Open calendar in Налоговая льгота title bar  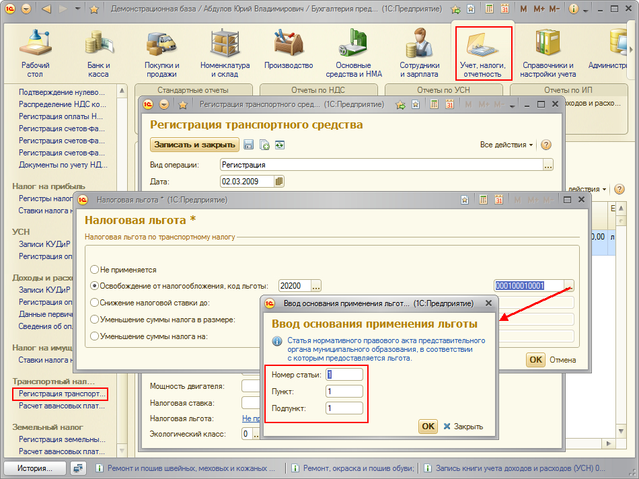(499, 200)
